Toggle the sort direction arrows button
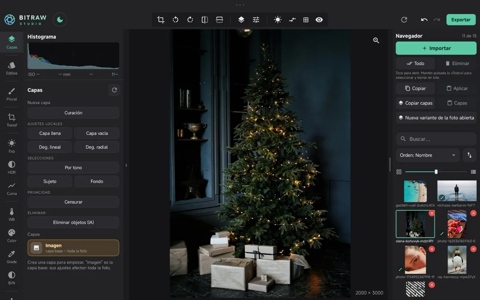 pos(470,155)
